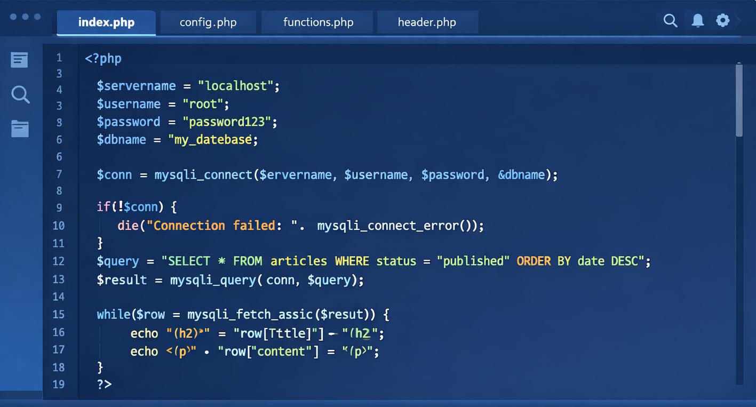Select the index.php tab
756x407 pixels.
(x=106, y=22)
